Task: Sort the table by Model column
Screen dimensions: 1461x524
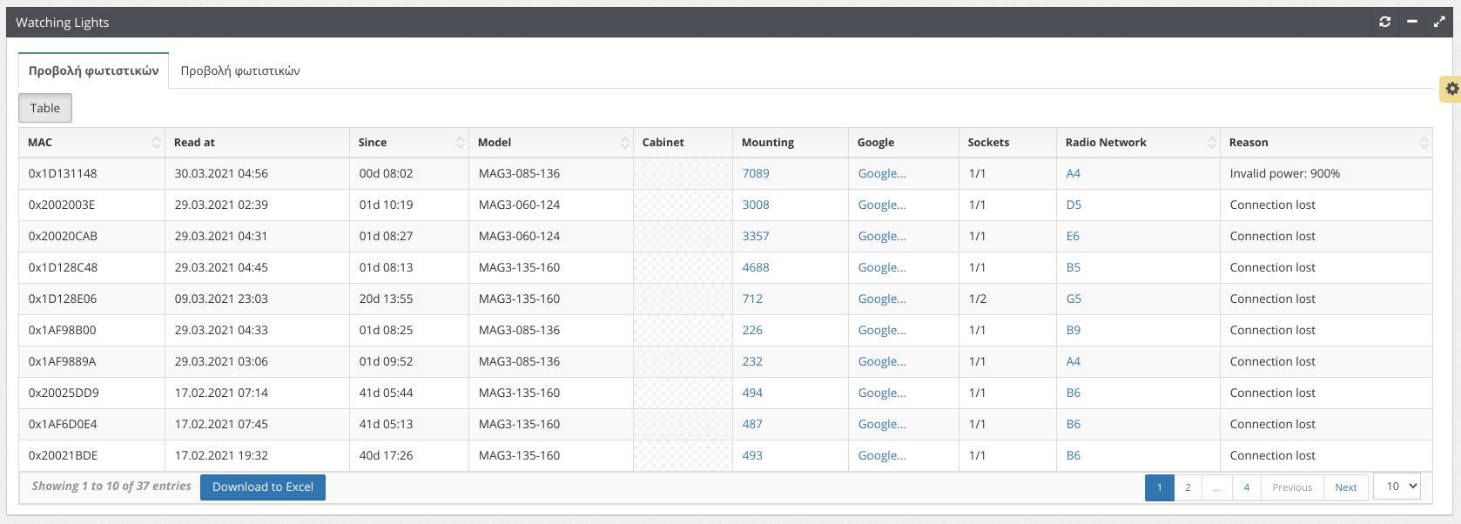Action: [550, 143]
